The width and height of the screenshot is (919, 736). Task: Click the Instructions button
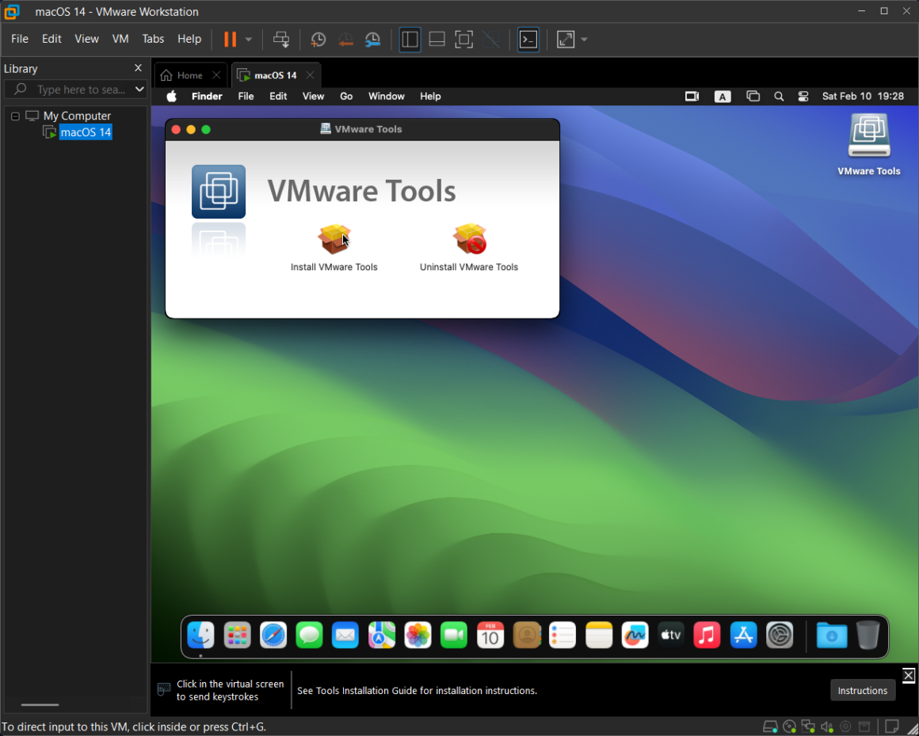point(862,690)
